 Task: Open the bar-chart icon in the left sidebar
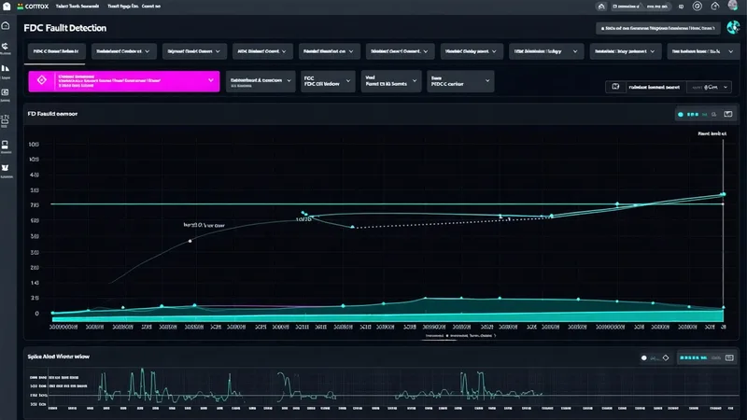pyautogui.click(x=6, y=68)
